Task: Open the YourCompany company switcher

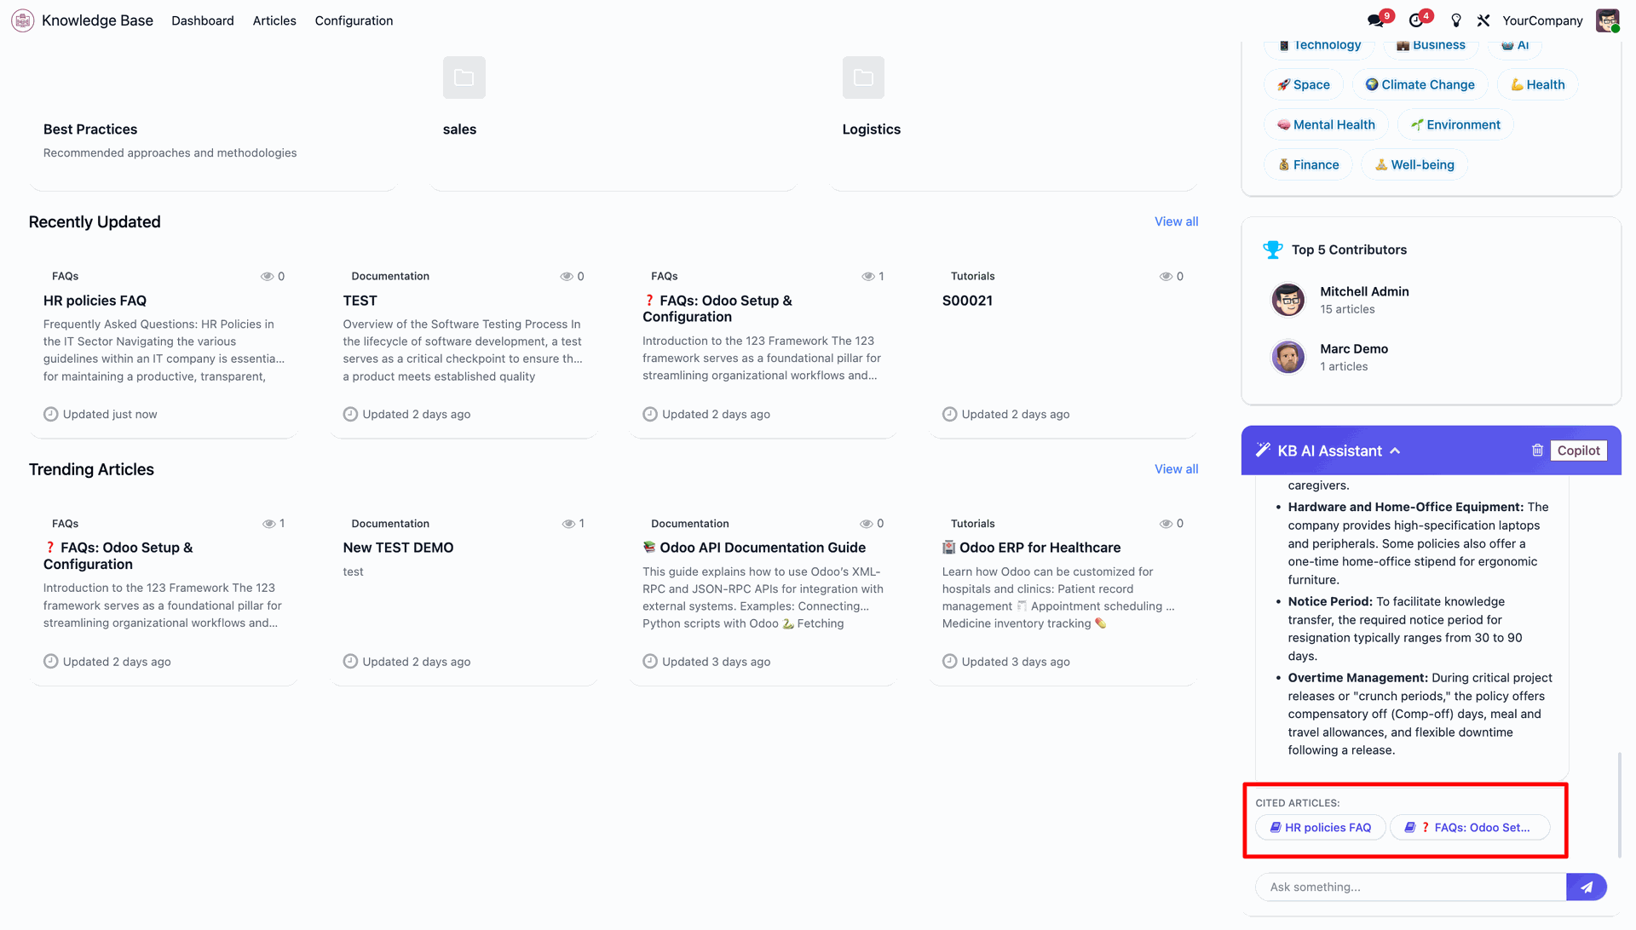Action: [x=1542, y=20]
